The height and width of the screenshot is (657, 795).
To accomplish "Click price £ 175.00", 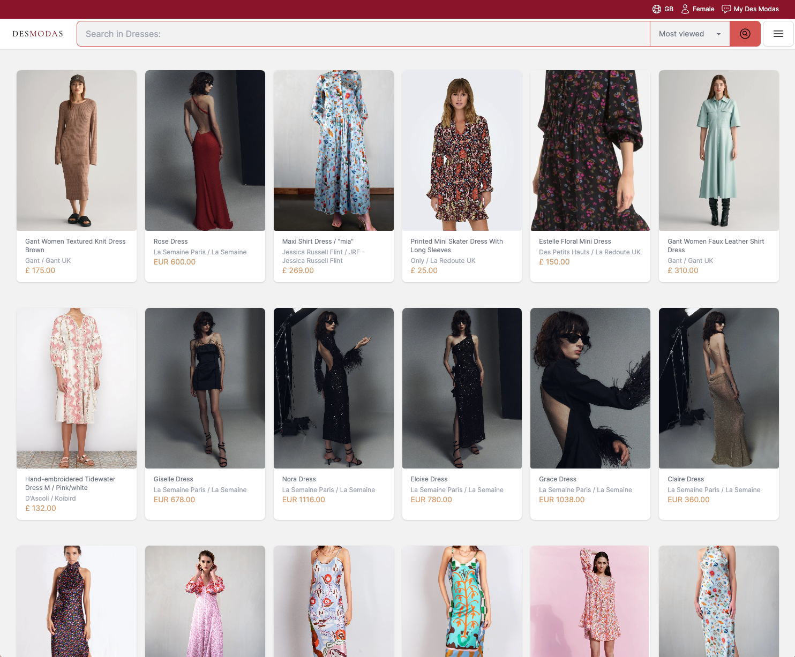I will (x=40, y=270).
